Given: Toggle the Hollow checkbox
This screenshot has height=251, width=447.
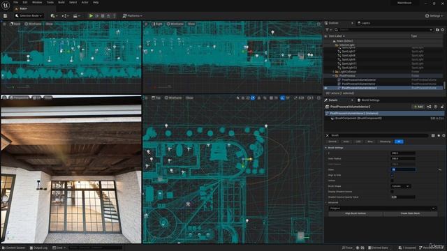Looking at the screenshot, I should click(393, 181).
